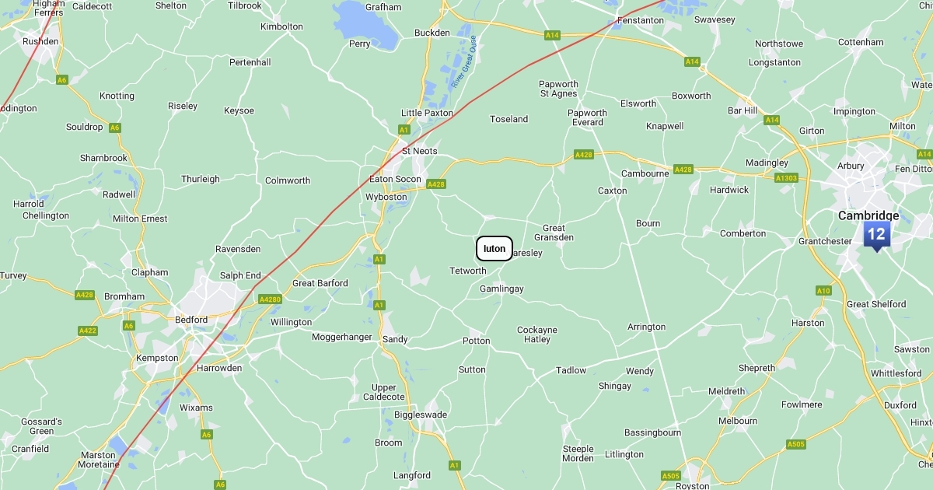Click the St Neots town label
This screenshot has height=490, width=933.
pos(420,151)
